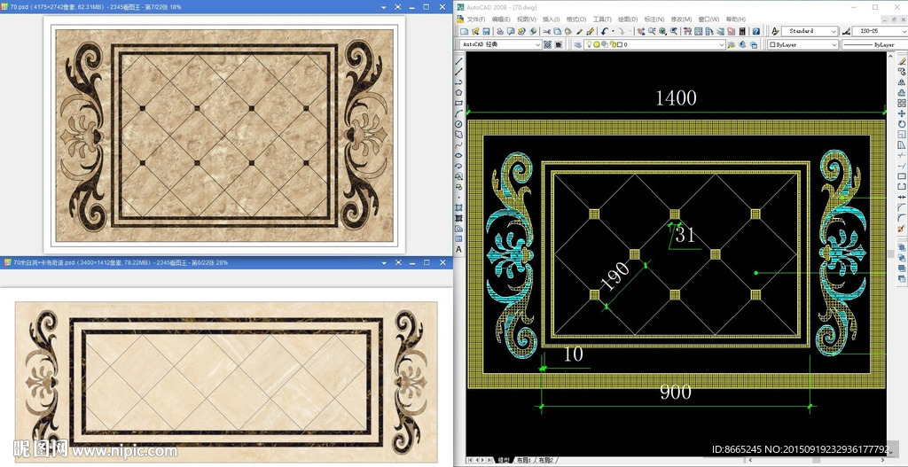Click the vertical scrollbar thumb in AutoCAD
The height and width of the screenshot is (467, 908).
point(891,253)
